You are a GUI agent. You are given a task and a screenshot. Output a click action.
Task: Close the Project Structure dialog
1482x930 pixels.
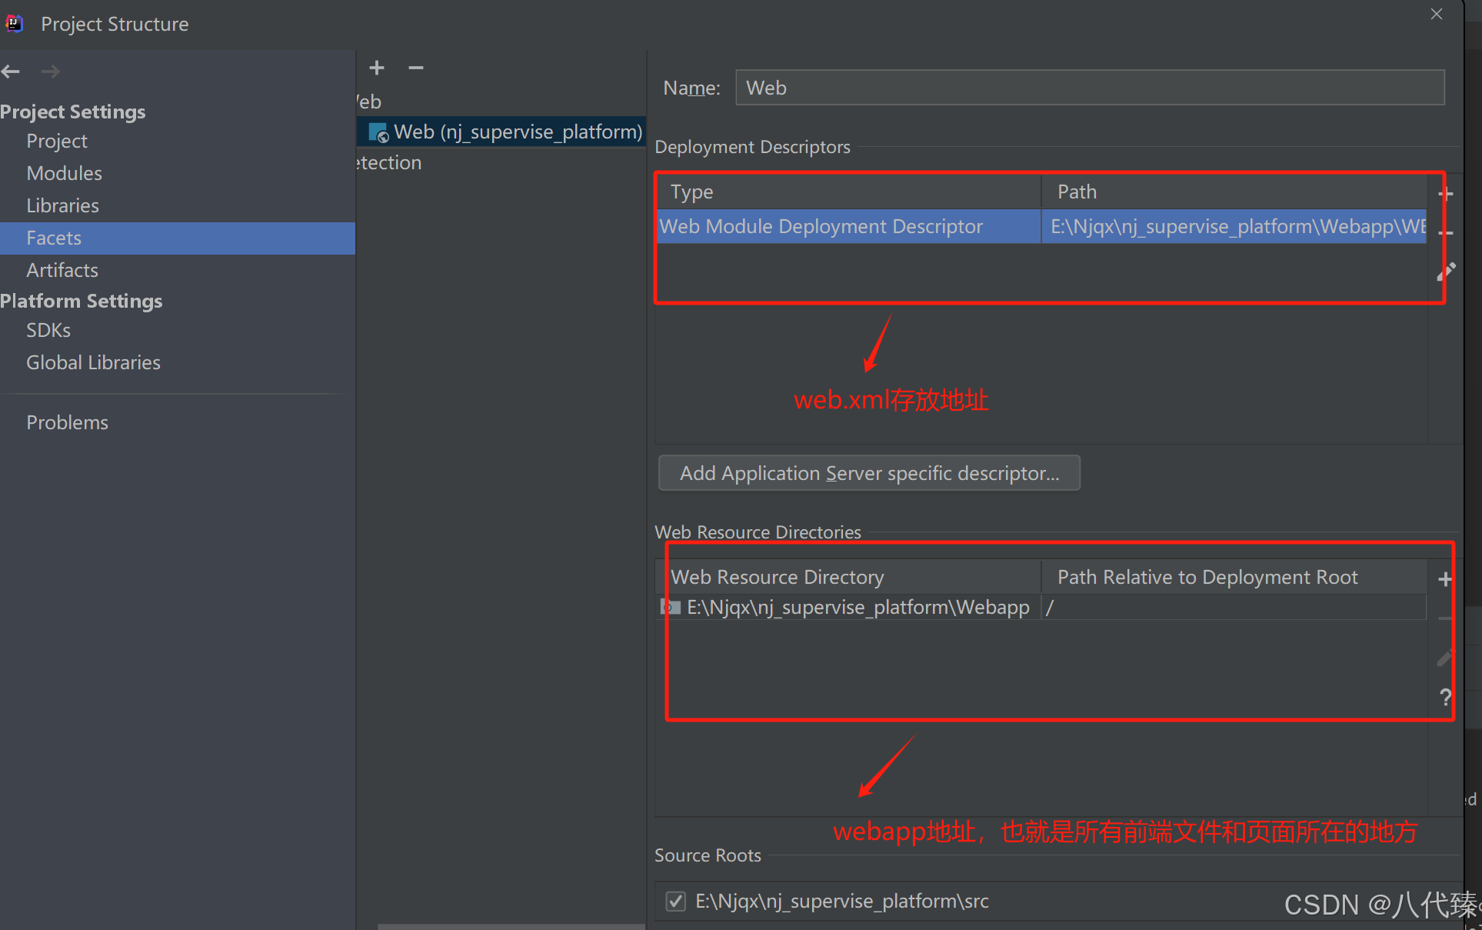pyautogui.click(x=1436, y=14)
